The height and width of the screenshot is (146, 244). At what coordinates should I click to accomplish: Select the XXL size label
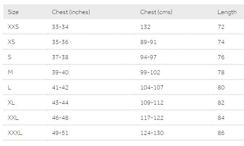point(13,118)
